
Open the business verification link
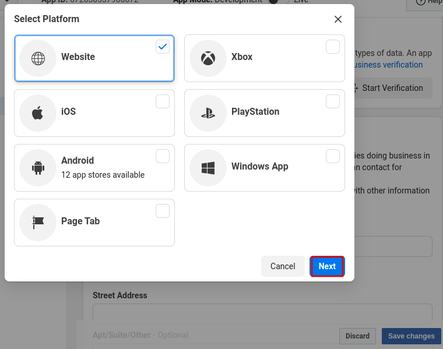tap(389, 65)
